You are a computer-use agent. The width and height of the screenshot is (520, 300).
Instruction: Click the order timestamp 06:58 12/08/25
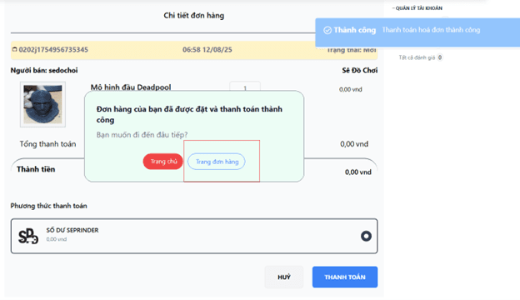pyautogui.click(x=207, y=50)
